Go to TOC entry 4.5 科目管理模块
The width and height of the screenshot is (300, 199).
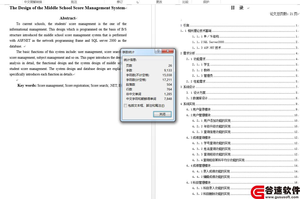pyautogui.click(x=242, y=182)
